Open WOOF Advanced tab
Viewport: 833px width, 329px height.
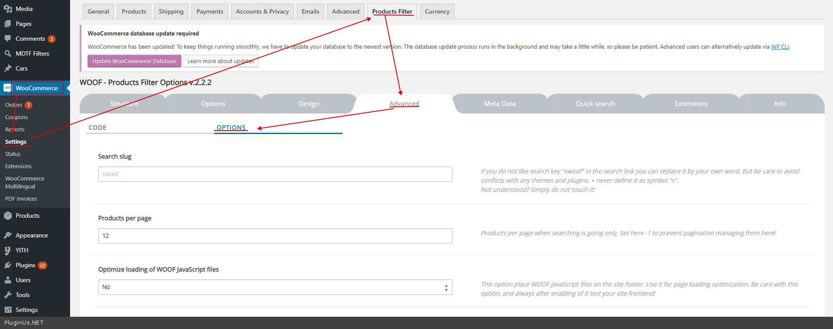click(404, 104)
